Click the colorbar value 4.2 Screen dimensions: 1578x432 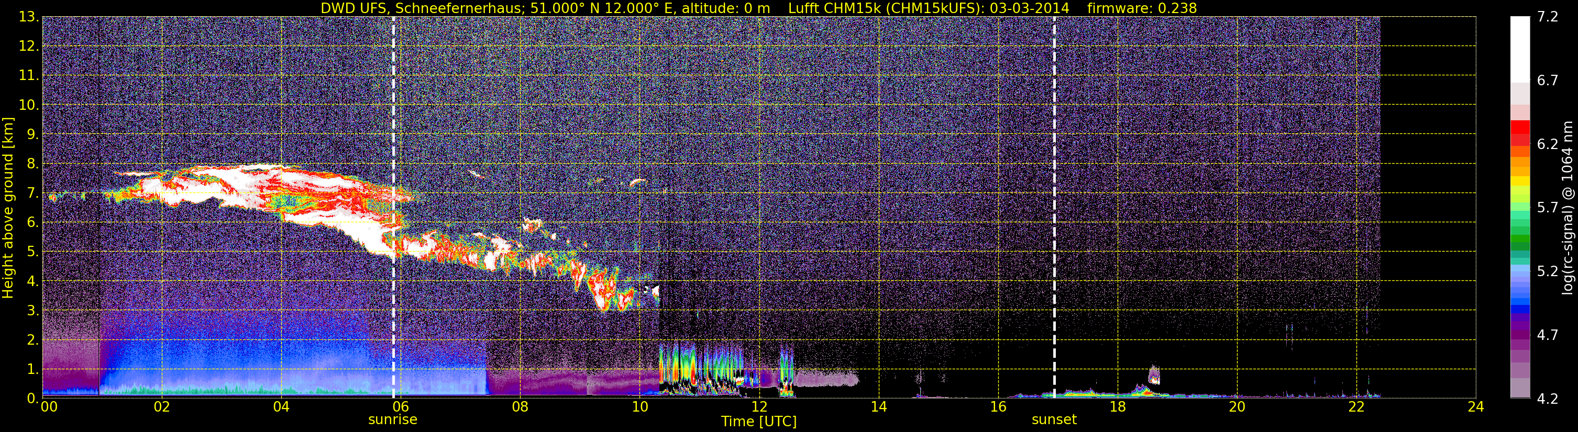[1548, 399]
